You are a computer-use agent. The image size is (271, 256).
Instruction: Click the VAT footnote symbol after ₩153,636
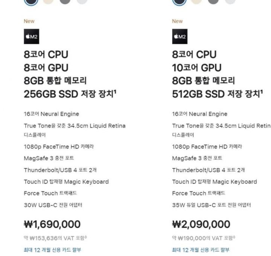(86, 237)
